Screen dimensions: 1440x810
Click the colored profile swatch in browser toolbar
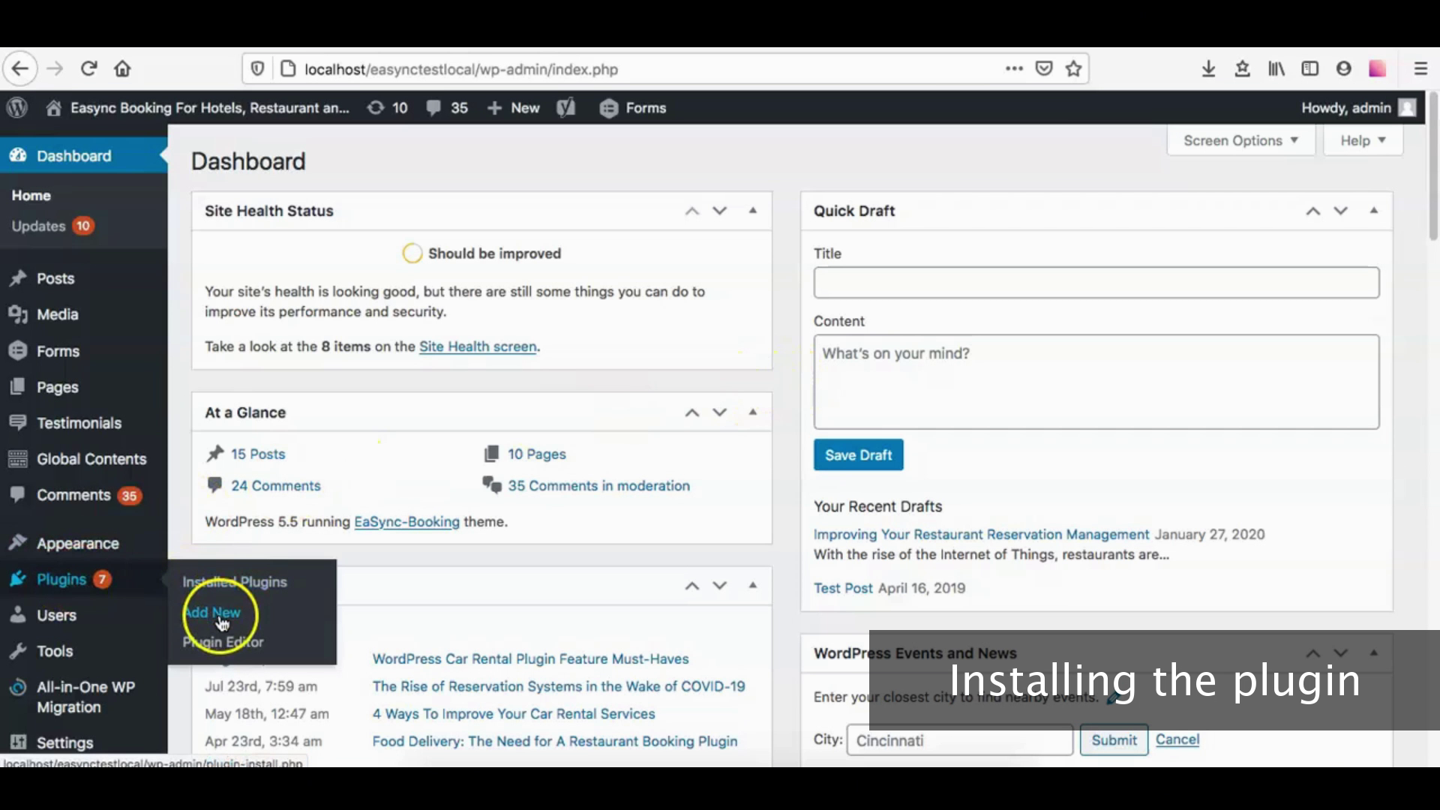(1377, 68)
